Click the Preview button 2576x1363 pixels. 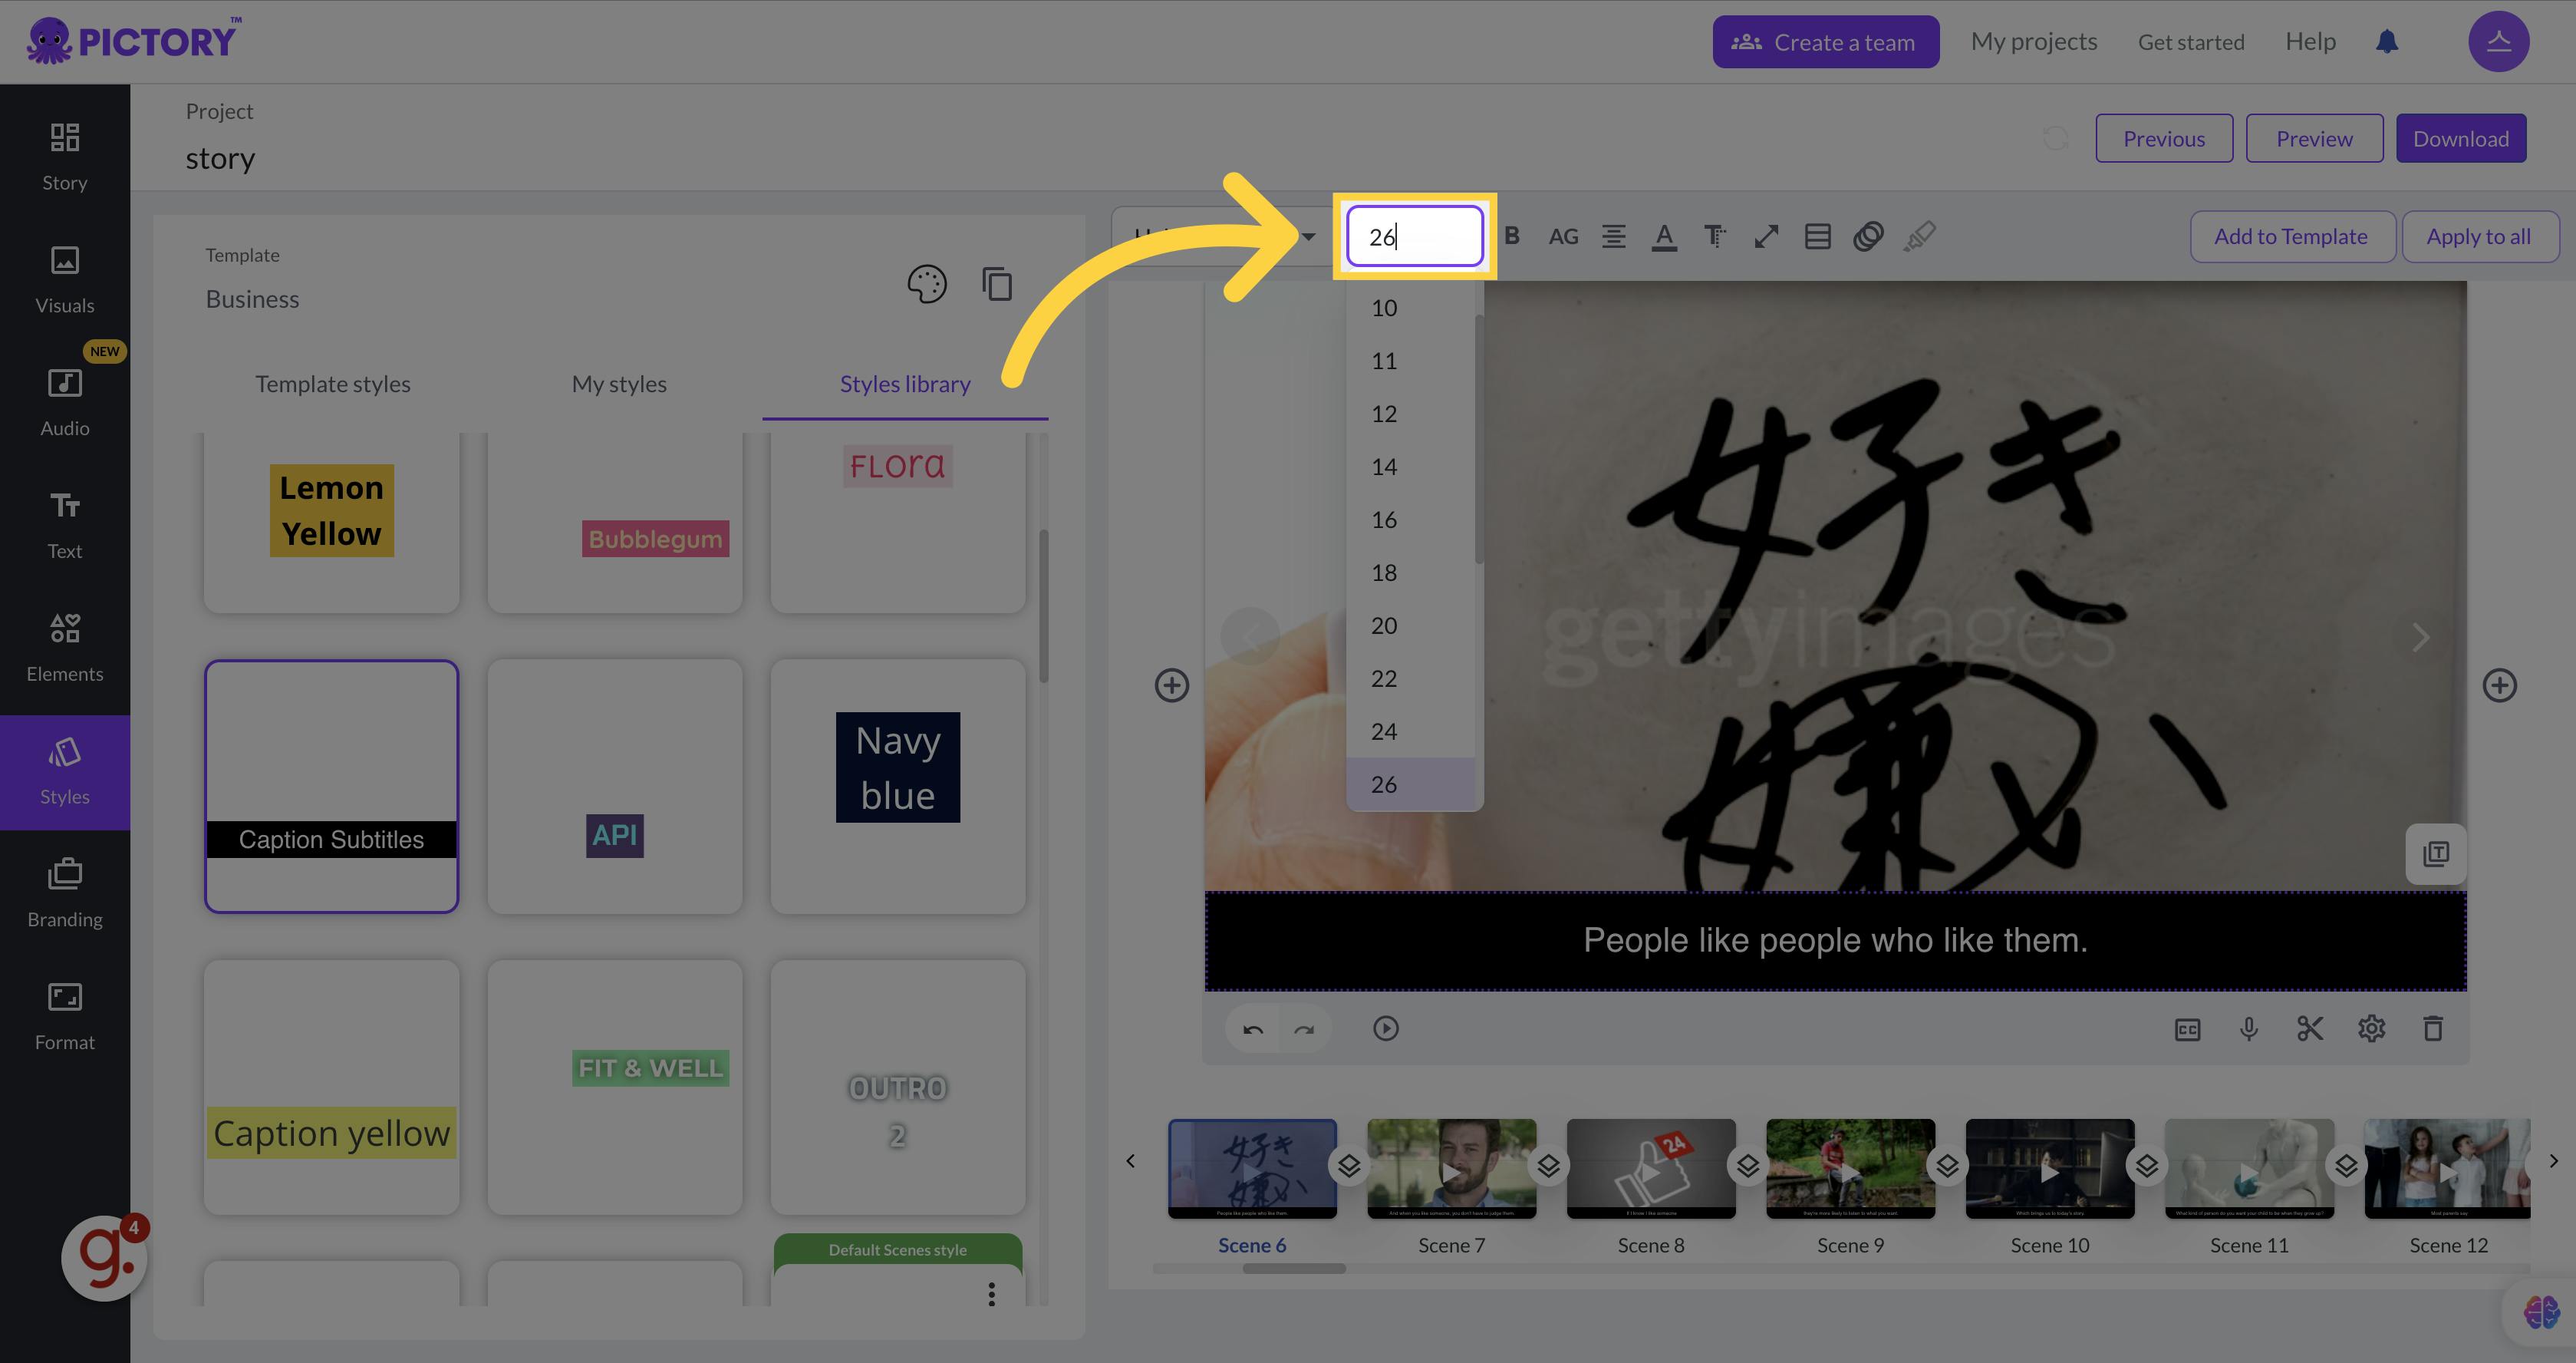[x=2314, y=138]
